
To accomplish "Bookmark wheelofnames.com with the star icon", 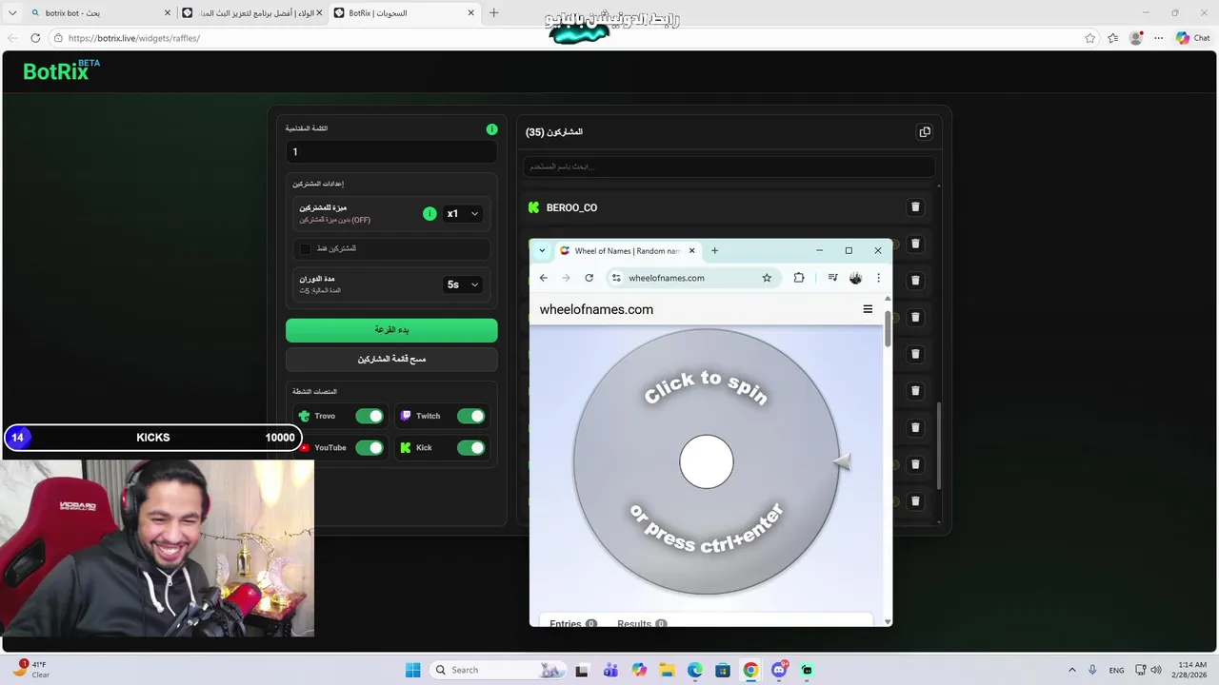I will [767, 278].
